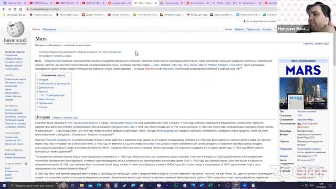This screenshot has width=336, height=189.
Task: Open the browser home page icon
Action: pos(20,9)
